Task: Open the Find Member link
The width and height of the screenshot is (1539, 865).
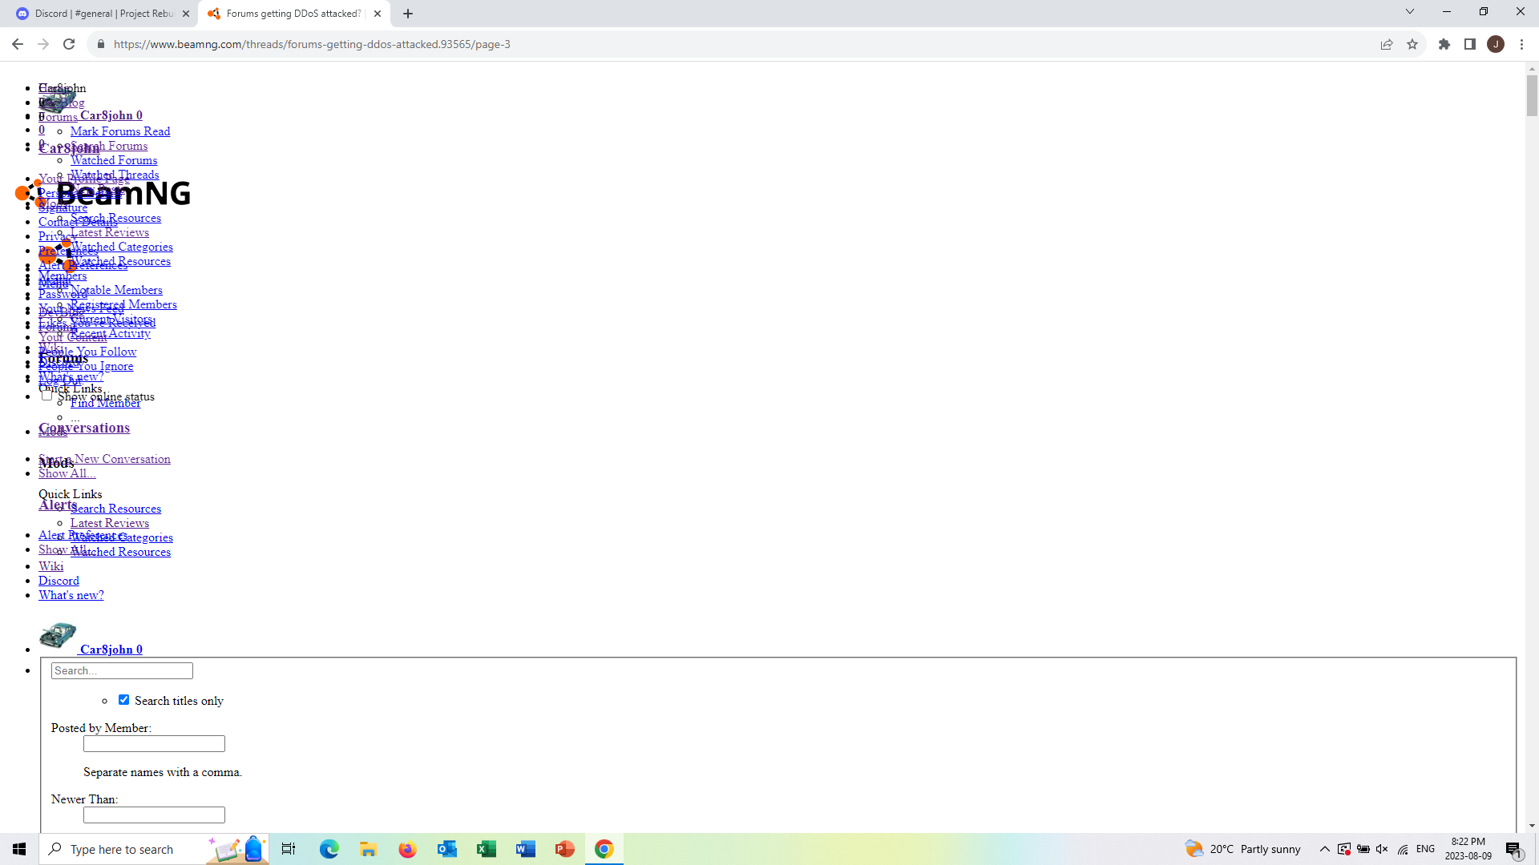Action: [105, 403]
